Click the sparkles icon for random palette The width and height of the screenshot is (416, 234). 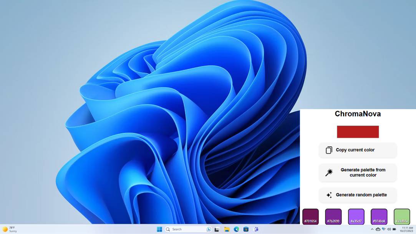coord(329,195)
